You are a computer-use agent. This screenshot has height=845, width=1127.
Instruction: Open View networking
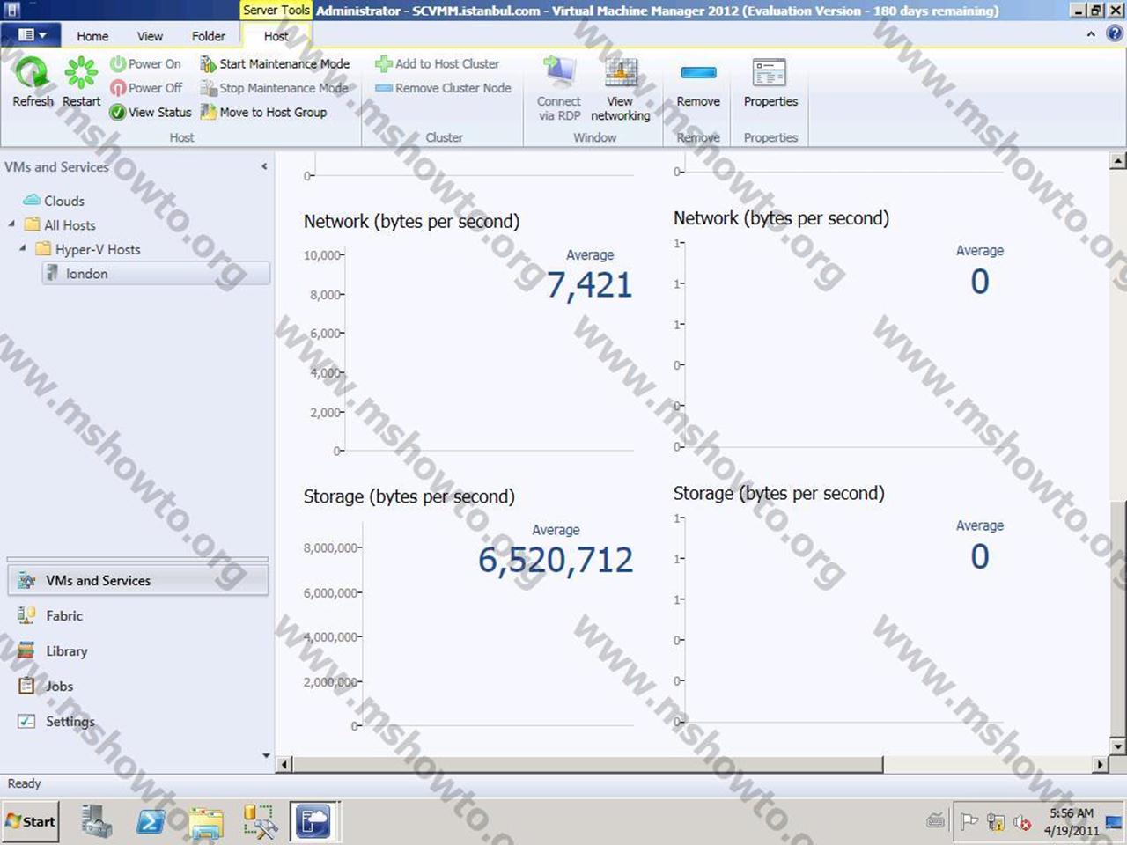tap(620, 88)
